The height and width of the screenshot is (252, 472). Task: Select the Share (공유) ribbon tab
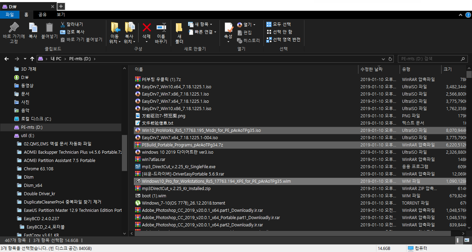(43, 15)
